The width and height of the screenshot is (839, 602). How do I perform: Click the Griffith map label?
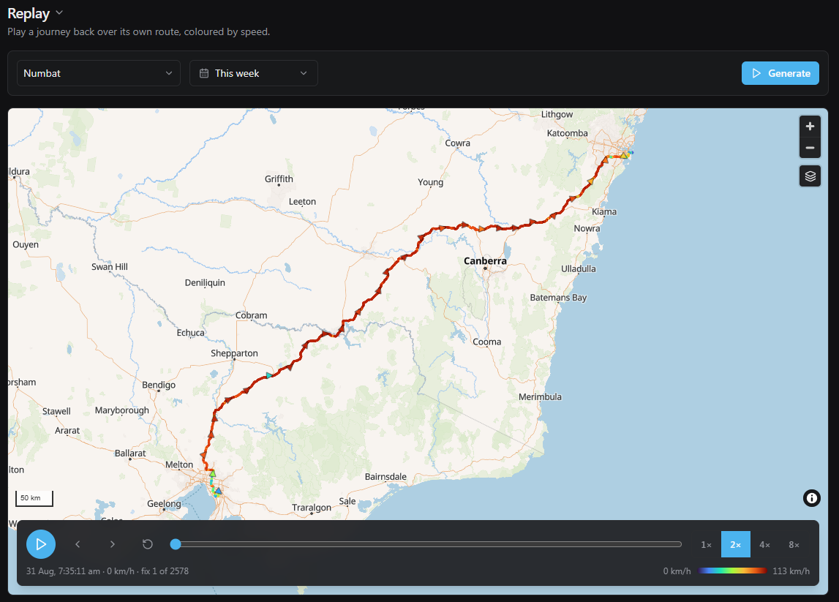click(x=279, y=179)
